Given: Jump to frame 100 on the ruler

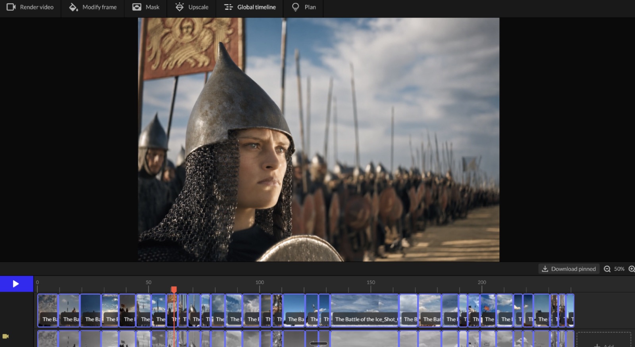Looking at the screenshot, I should click(x=260, y=282).
